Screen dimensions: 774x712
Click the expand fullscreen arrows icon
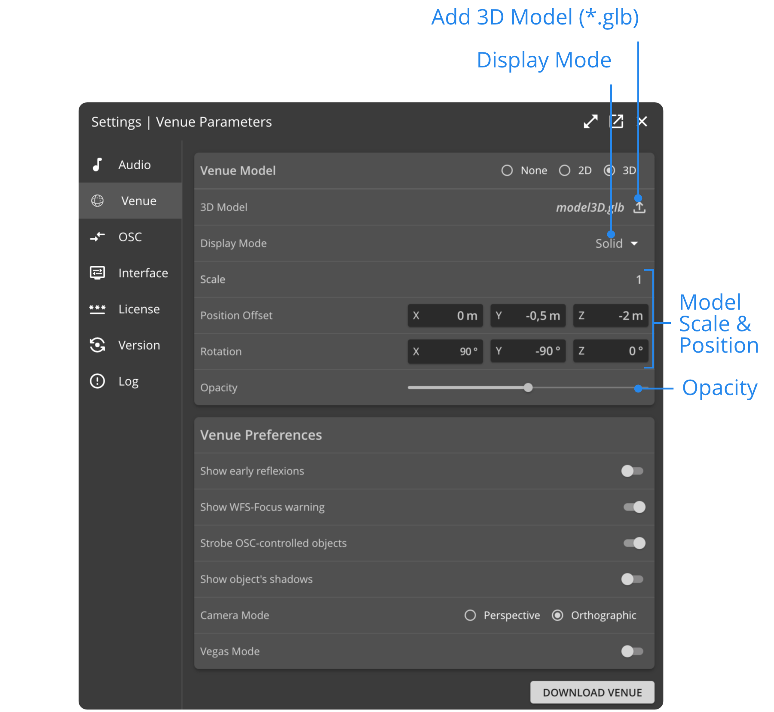590,122
